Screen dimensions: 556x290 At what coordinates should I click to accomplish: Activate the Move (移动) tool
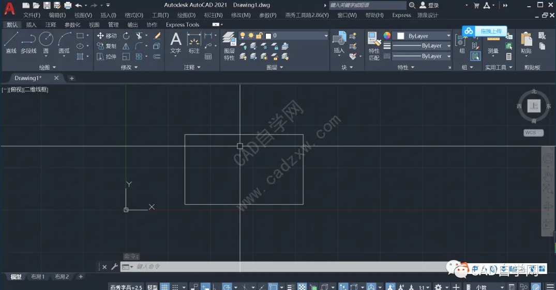pyautogui.click(x=107, y=36)
